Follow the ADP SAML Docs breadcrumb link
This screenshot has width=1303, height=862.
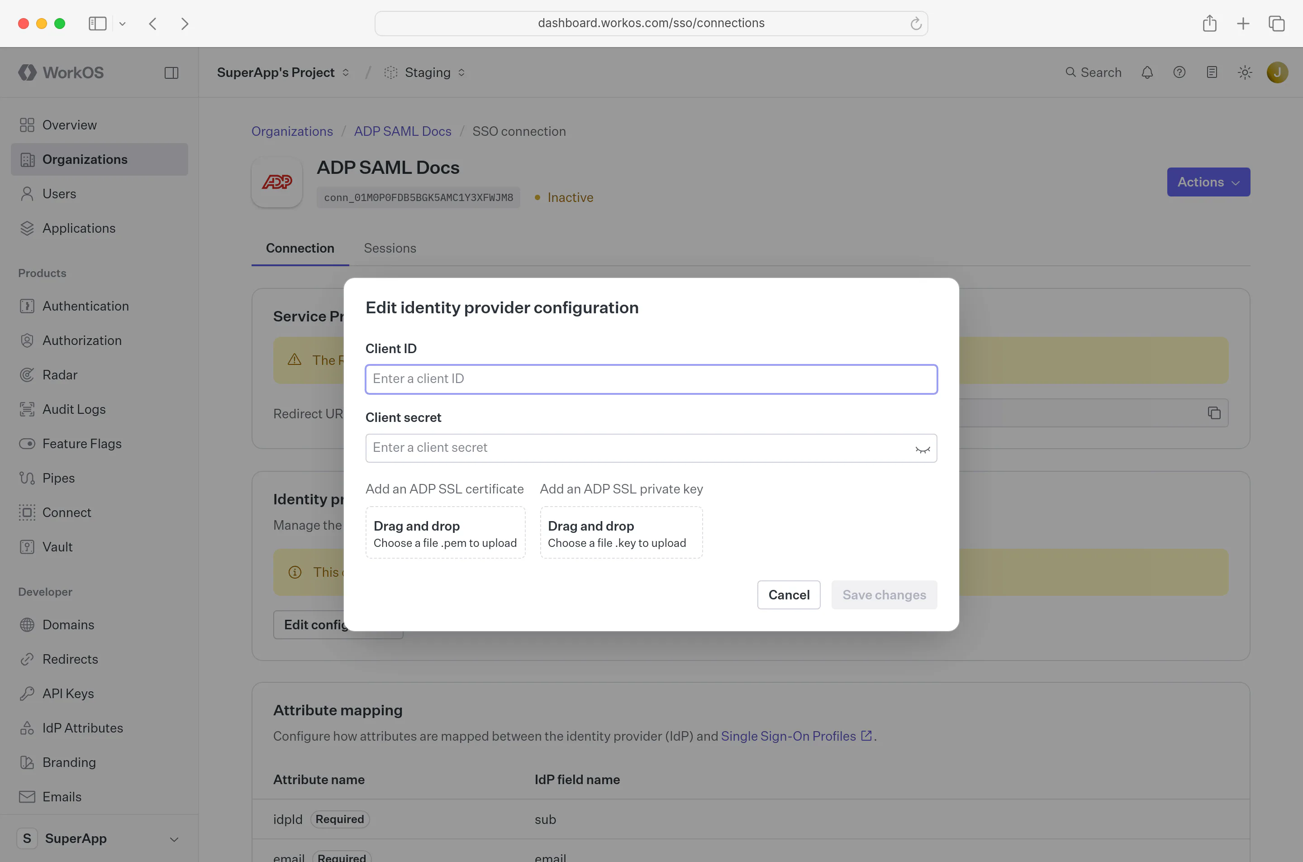pyautogui.click(x=403, y=131)
